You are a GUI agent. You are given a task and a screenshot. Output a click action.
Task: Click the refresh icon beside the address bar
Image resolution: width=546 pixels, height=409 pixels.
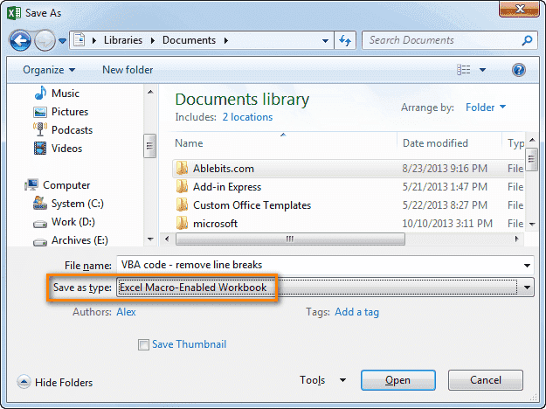click(345, 40)
